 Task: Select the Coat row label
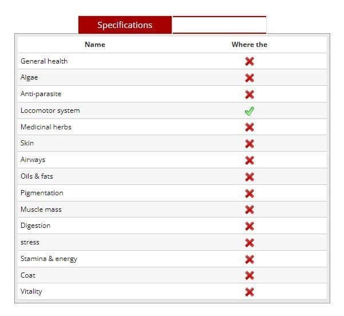tap(28, 275)
